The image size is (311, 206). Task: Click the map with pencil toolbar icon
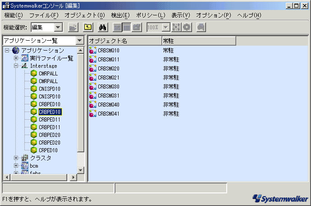(137, 27)
